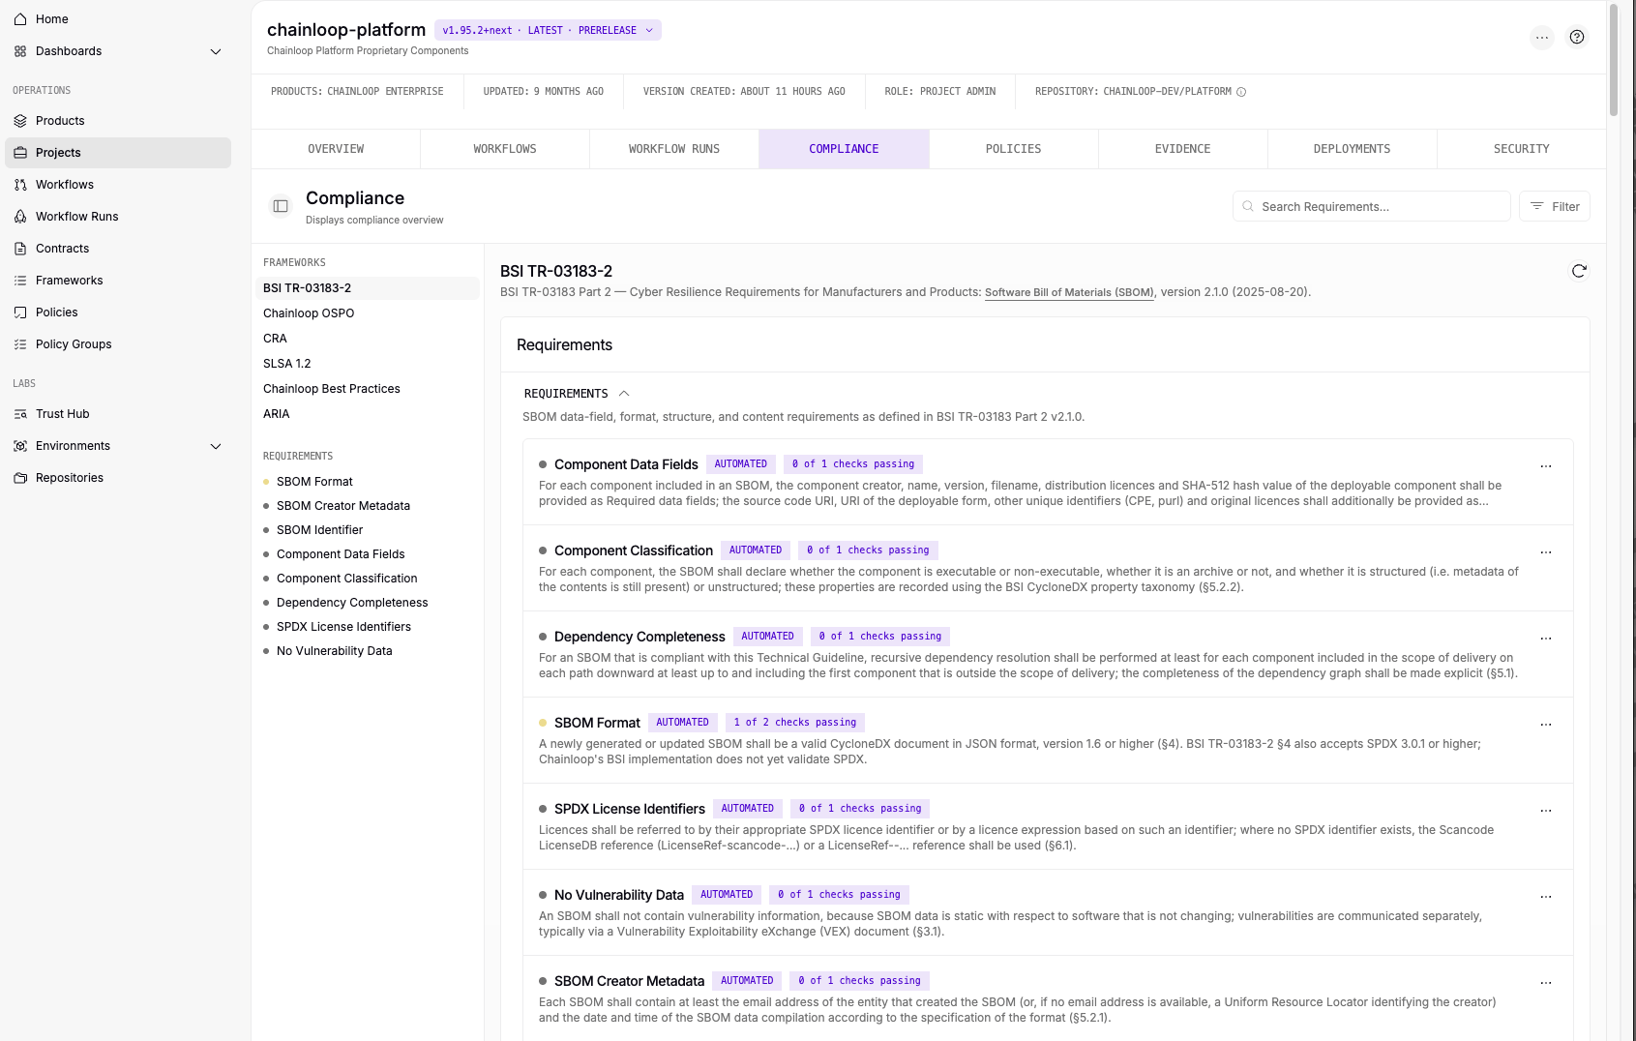Refresh BSI TR-03183-2 compliance data
Viewport: 1636px width, 1041px height.
point(1579,271)
